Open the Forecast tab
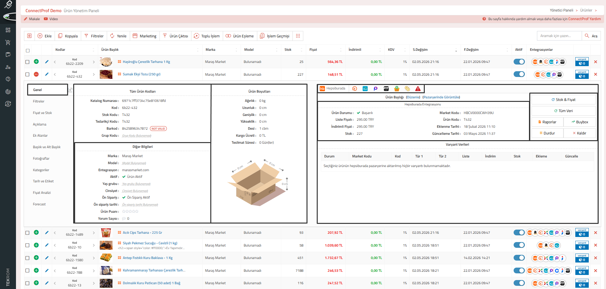The image size is (606, 289). [39, 204]
